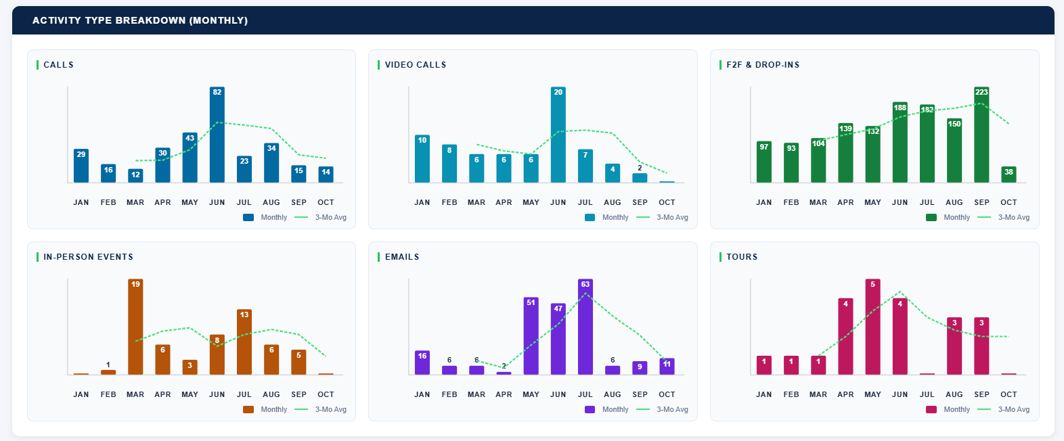Select the June bar labeled 20 in Video Calls
This screenshot has width=1064, height=441.
coord(558,135)
